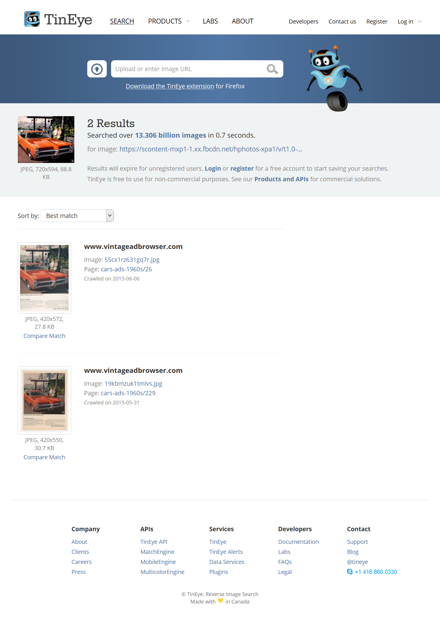440x629 pixels.
Task: Click second result thumbnail 420x550
Action: pyautogui.click(x=44, y=400)
